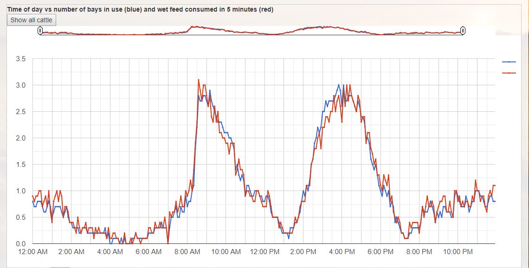Click the 12:00 AM x-axis label
Viewport: 529px width, 268px height.
(x=32, y=252)
